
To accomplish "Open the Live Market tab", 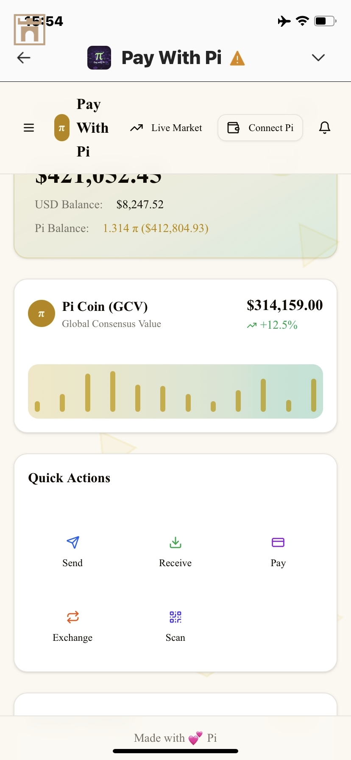I will (166, 128).
